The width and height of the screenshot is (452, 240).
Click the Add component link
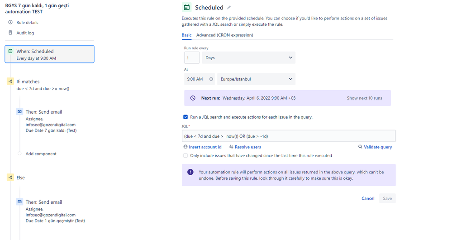click(41, 154)
